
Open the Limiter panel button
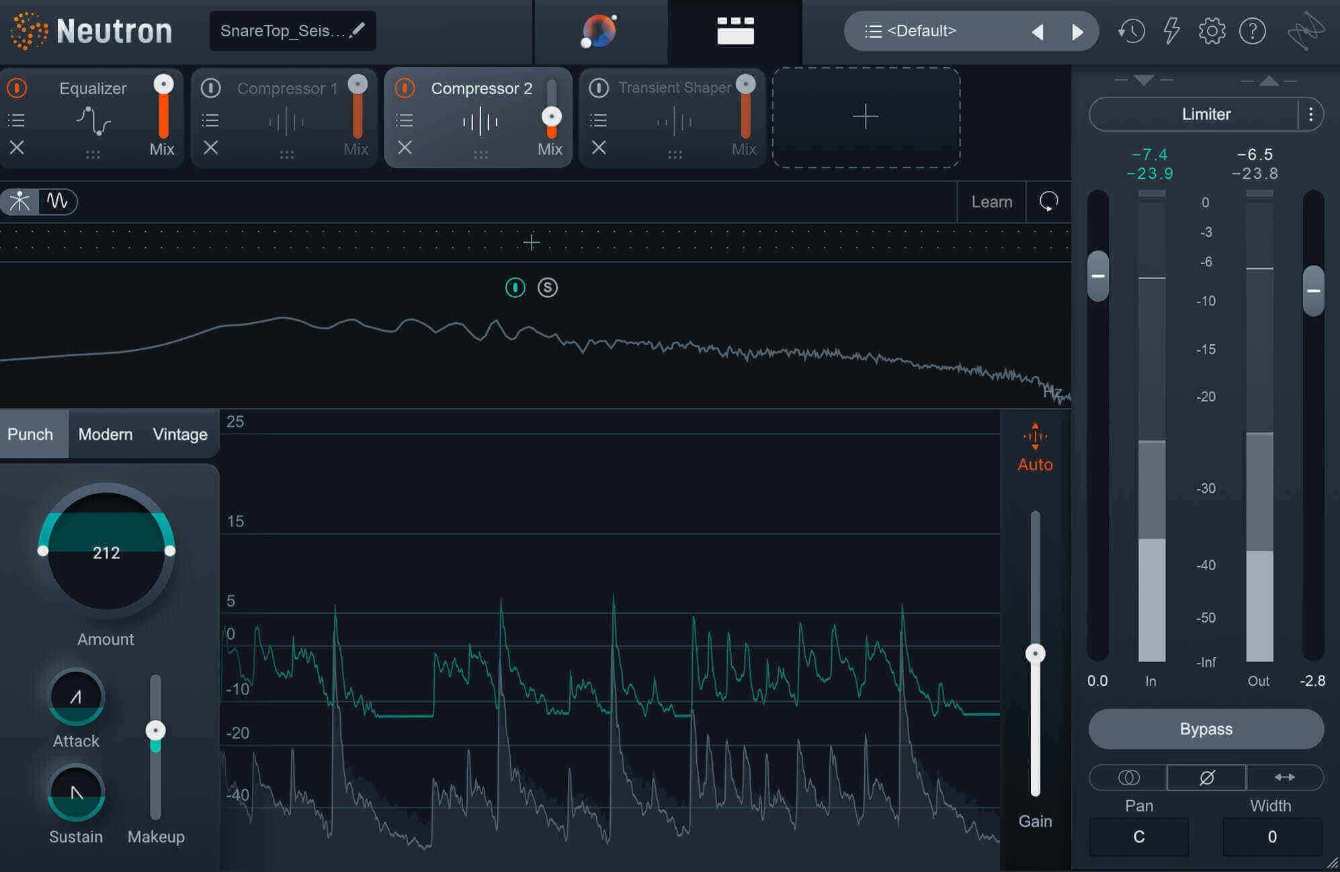[1194, 114]
